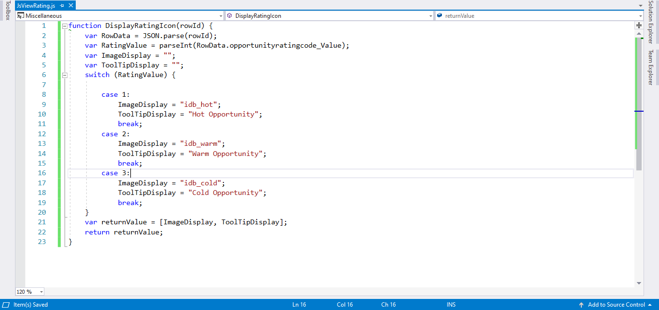Open the DisplayRatingIcon navigation dropdown
Screen dimensions: 659x310
click(329, 16)
